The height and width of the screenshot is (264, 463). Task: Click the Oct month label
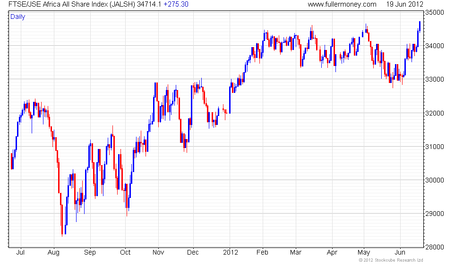coord(125,252)
